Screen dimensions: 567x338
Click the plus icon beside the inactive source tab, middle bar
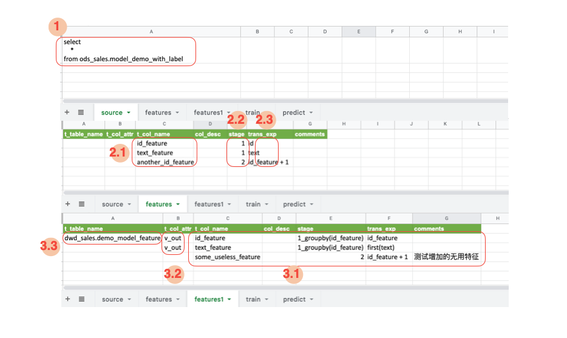tap(68, 204)
